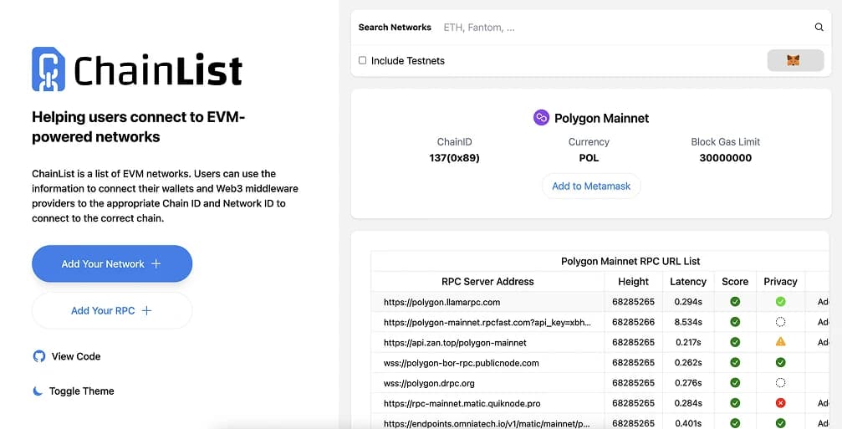Click the 68285266 height value
The height and width of the screenshot is (429, 842).
(633, 322)
